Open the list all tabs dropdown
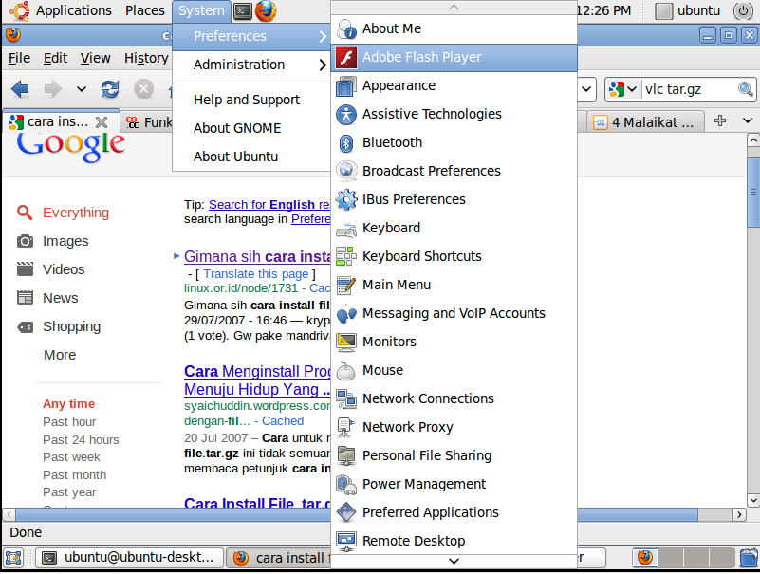This screenshot has width=760, height=574. 748,120
